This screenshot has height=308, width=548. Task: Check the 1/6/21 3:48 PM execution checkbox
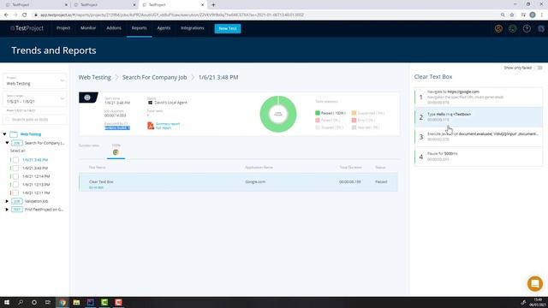pyautogui.click(x=15, y=160)
